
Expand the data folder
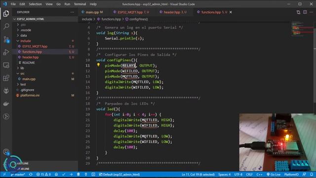coord(24,35)
